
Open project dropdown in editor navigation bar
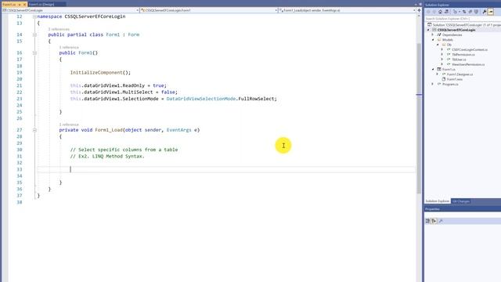click(x=138, y=10)
